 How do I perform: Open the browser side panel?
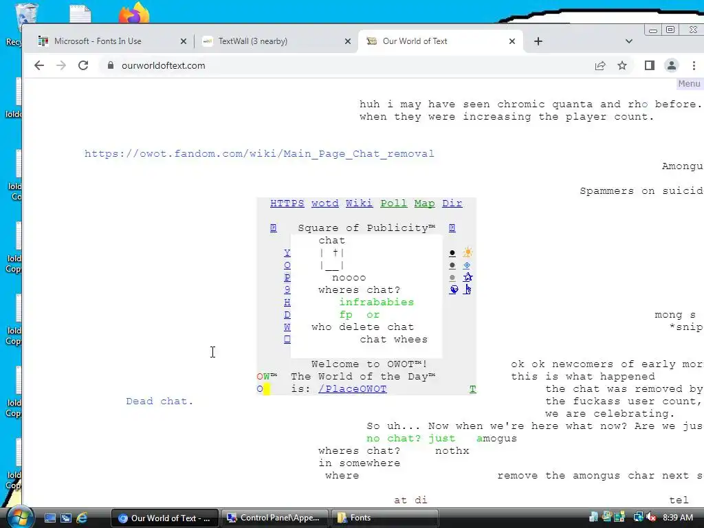pyautogui.click(x=649, y=65)
